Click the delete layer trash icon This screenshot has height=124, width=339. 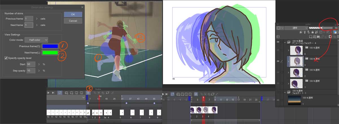(338, 37)
